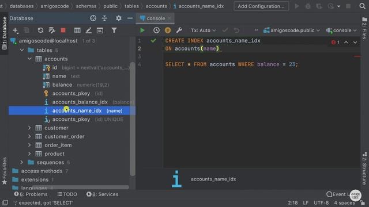The height and width of the screenshot is (207, 369).
Task: Click the schemas breadcrumb
Action: [x=86, y=6]
